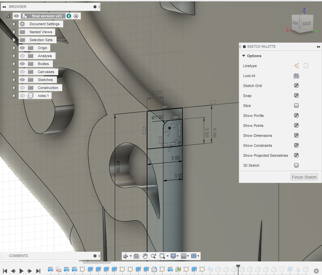The image size is (322, 275).
Task: Disable the Show Dimensions checkbox
Action: [x=296, y=136]
